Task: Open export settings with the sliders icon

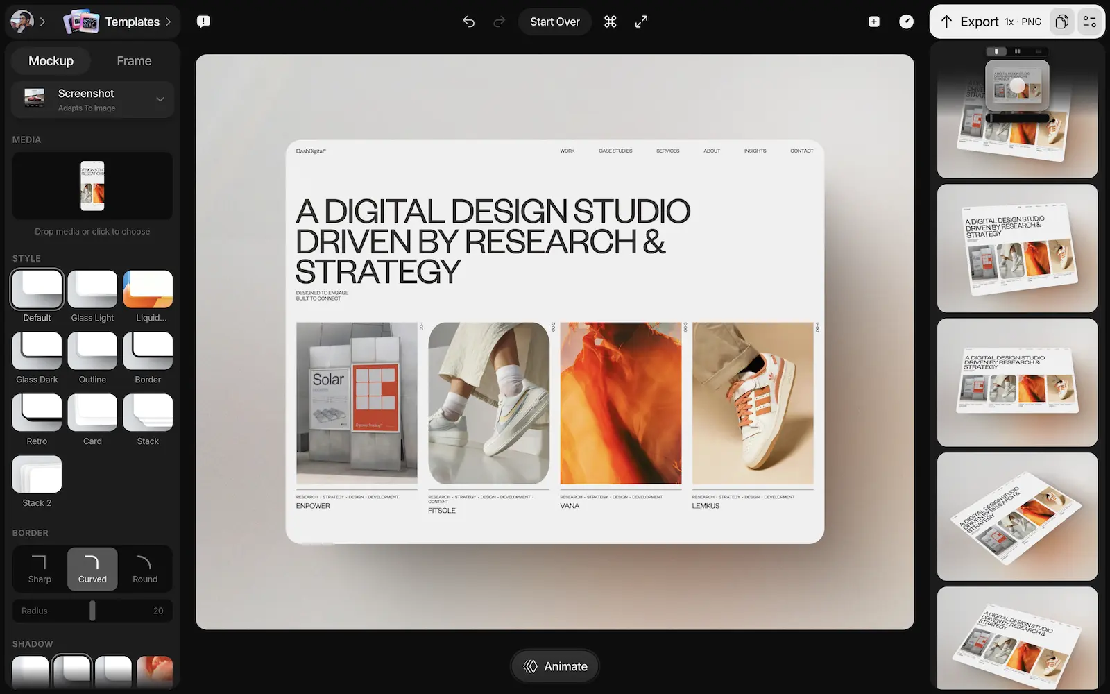Action: [1089, 22]
